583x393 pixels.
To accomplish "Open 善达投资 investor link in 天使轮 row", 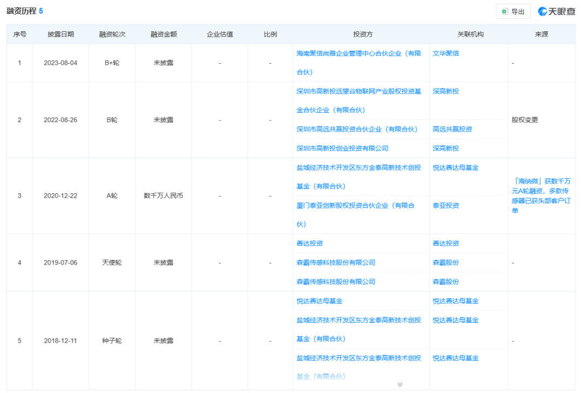I will (x=309, y=243).
